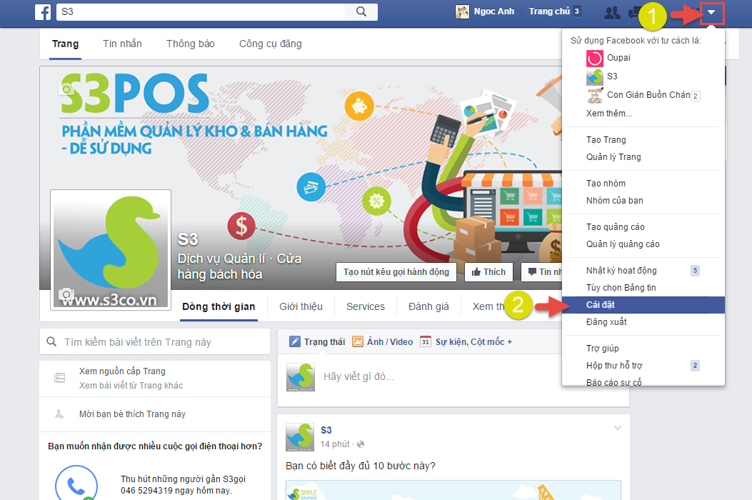This screenshot has height=500, width=752.
Task: Click Xem thêm... in account menu
Action: [608, 114]
